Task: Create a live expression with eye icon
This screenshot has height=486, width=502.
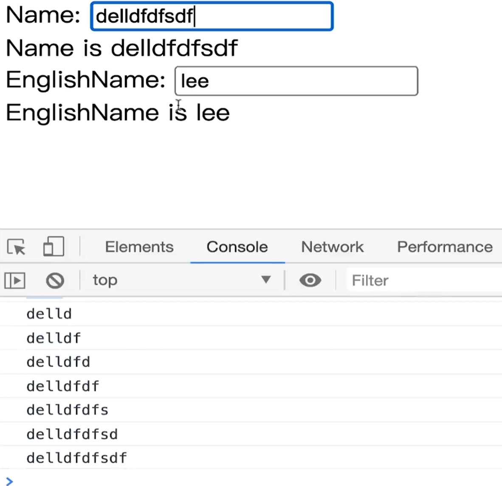Action: pos(310,281)
